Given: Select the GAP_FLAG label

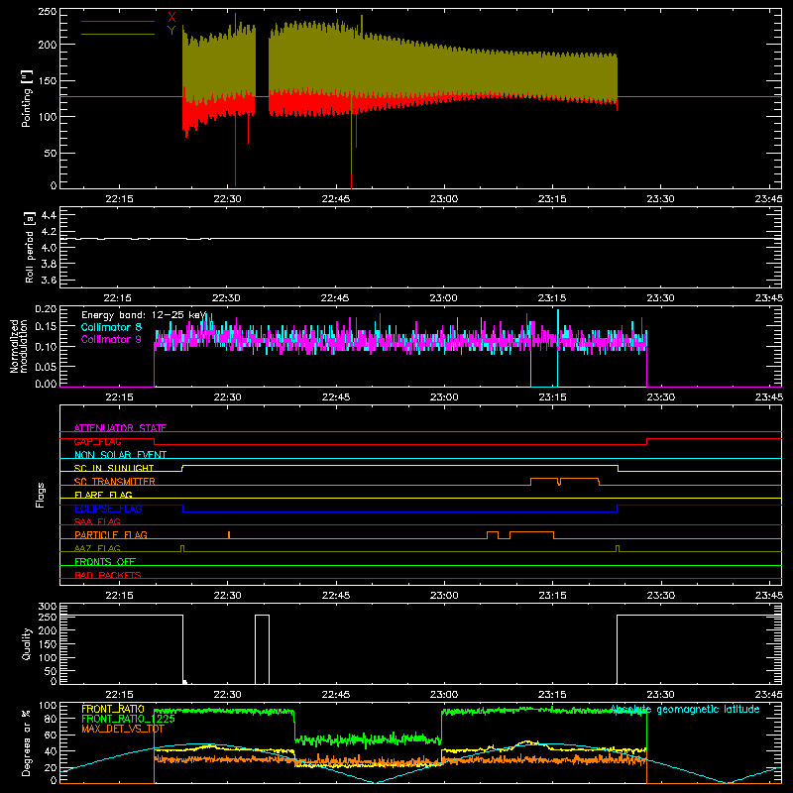Looking at the screenshot, I should click(97, 441).
